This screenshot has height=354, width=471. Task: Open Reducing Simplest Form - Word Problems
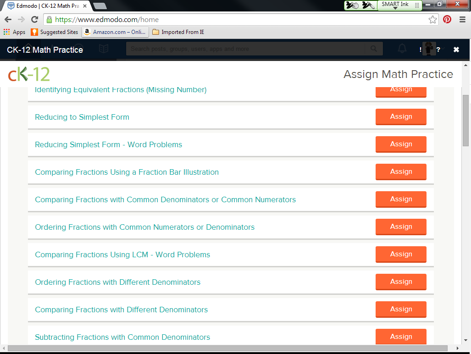(108, 144)
